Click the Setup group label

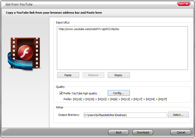coord(59,107)
